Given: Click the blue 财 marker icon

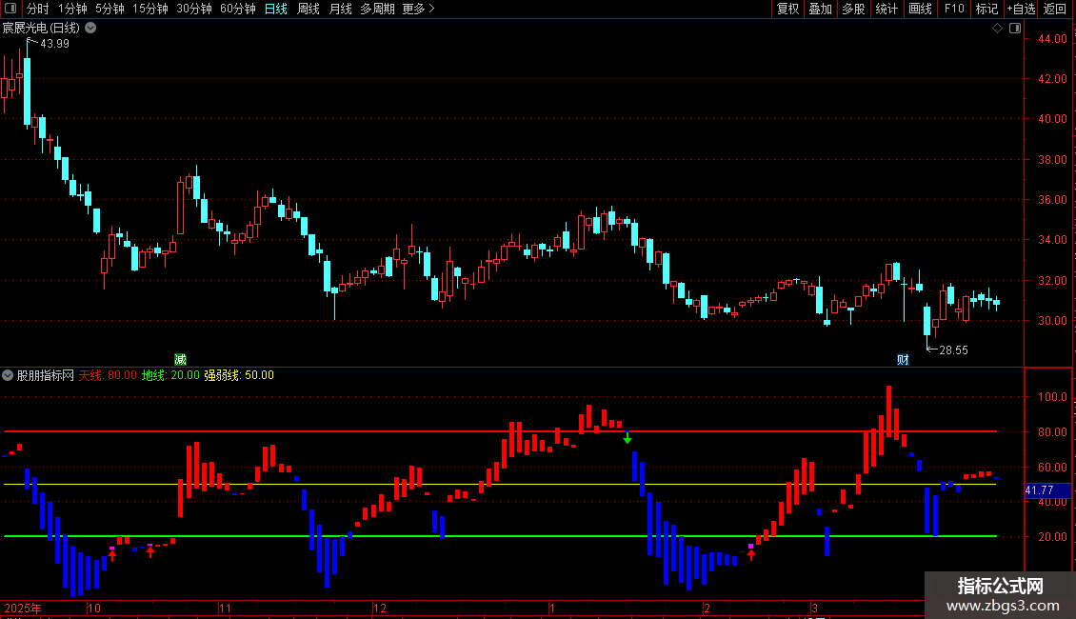Looking at the screenshot, I should click(903, 360).
